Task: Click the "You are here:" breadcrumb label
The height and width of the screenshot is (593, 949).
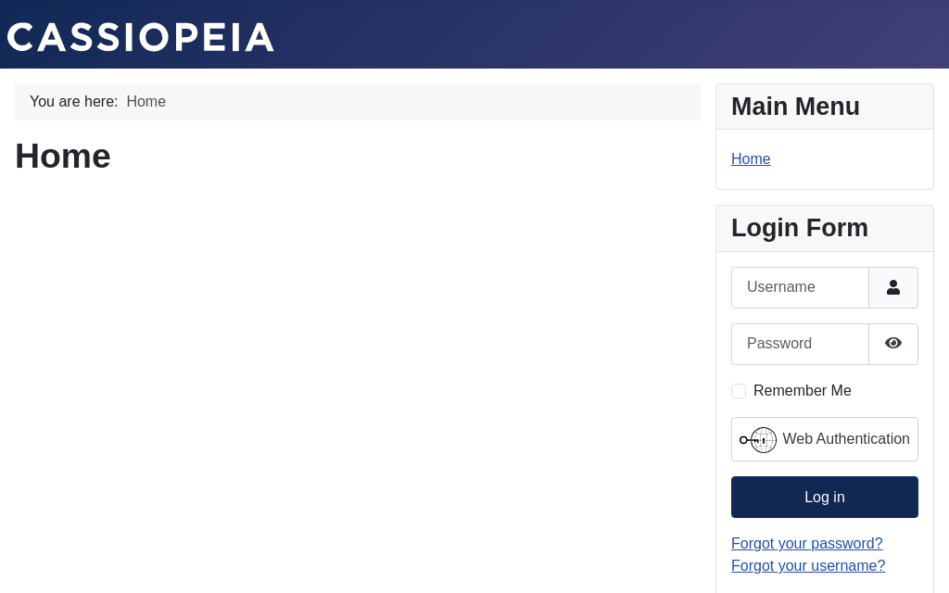Action: coord(74,102)
